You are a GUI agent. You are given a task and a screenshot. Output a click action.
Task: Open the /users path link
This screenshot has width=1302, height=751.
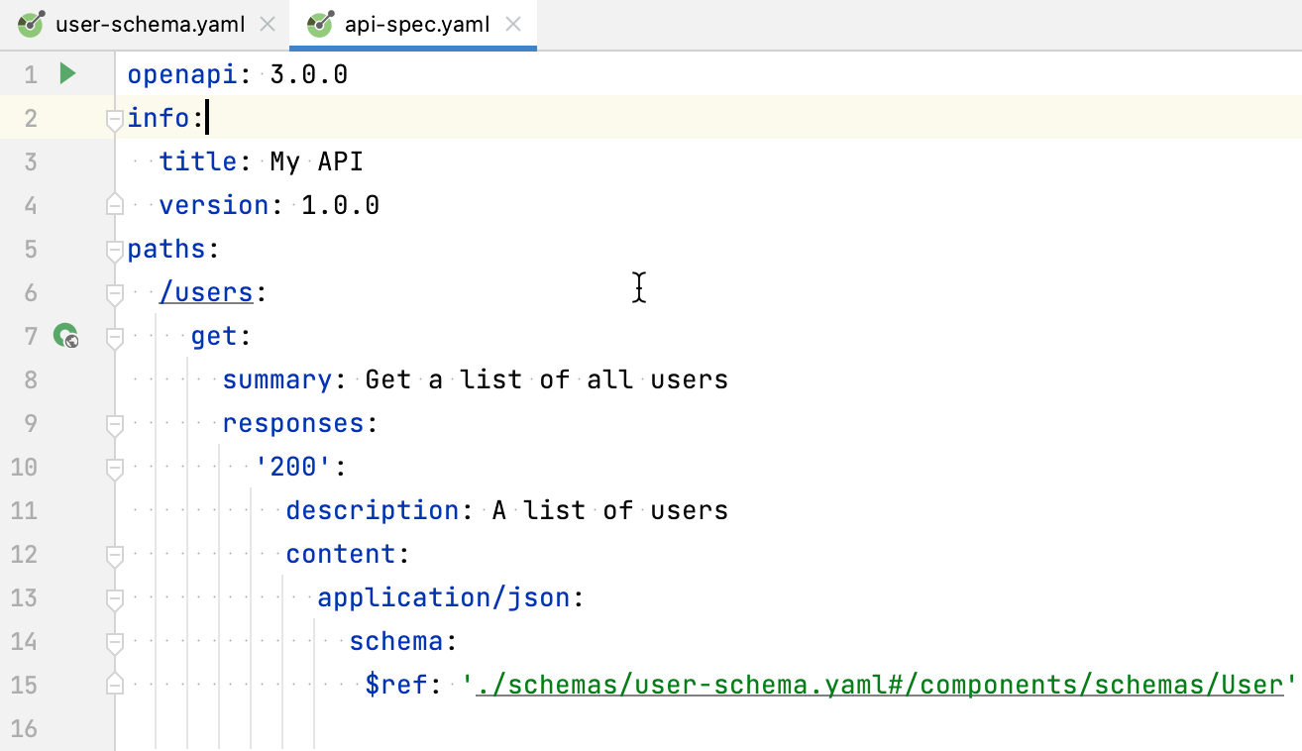[206, 292]
